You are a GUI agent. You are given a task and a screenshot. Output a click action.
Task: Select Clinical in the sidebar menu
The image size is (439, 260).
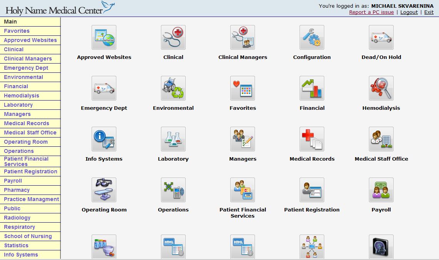[x=30, y=49]
